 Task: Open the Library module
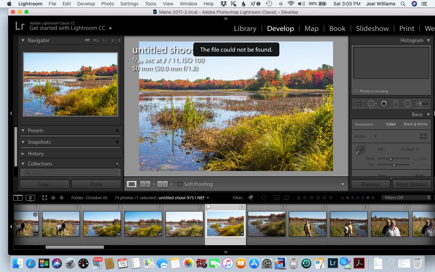(245, 29)
